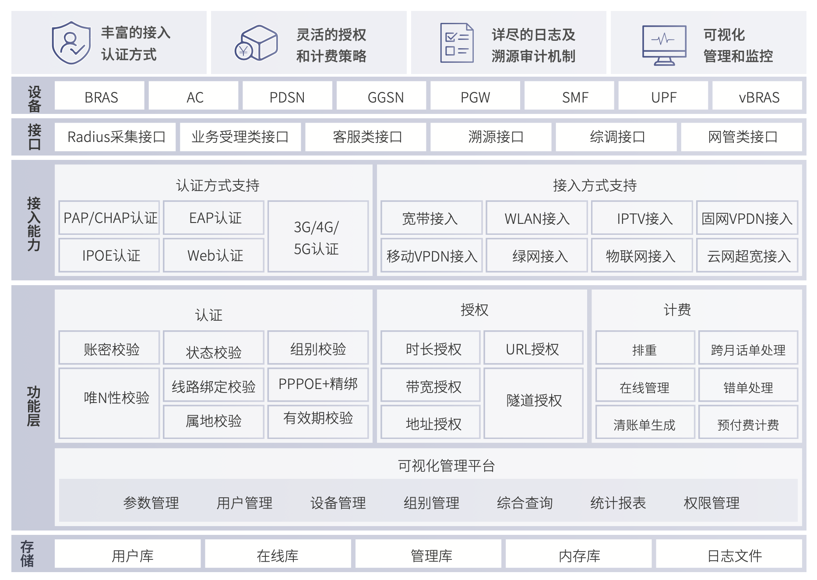The image size is (817, 580).
Task: Select 跨月话单处理 billing item
Action: coord(748,349)
